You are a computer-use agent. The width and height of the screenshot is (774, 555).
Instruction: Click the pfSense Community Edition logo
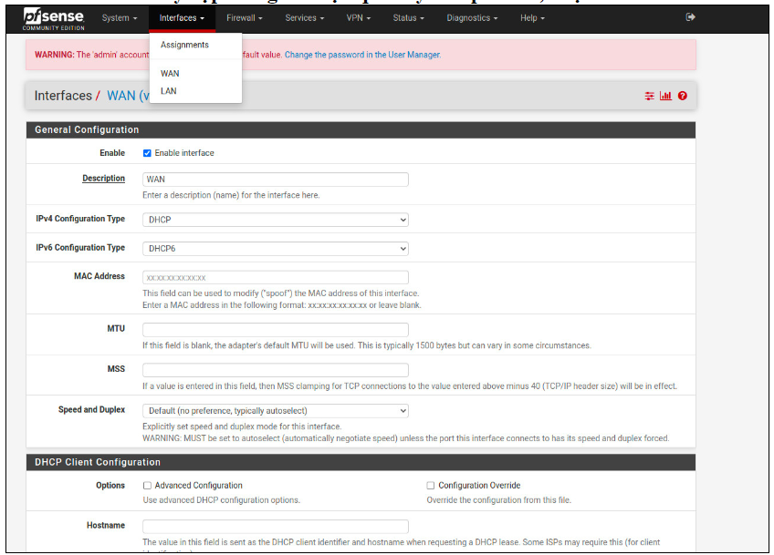pos(54,17)
